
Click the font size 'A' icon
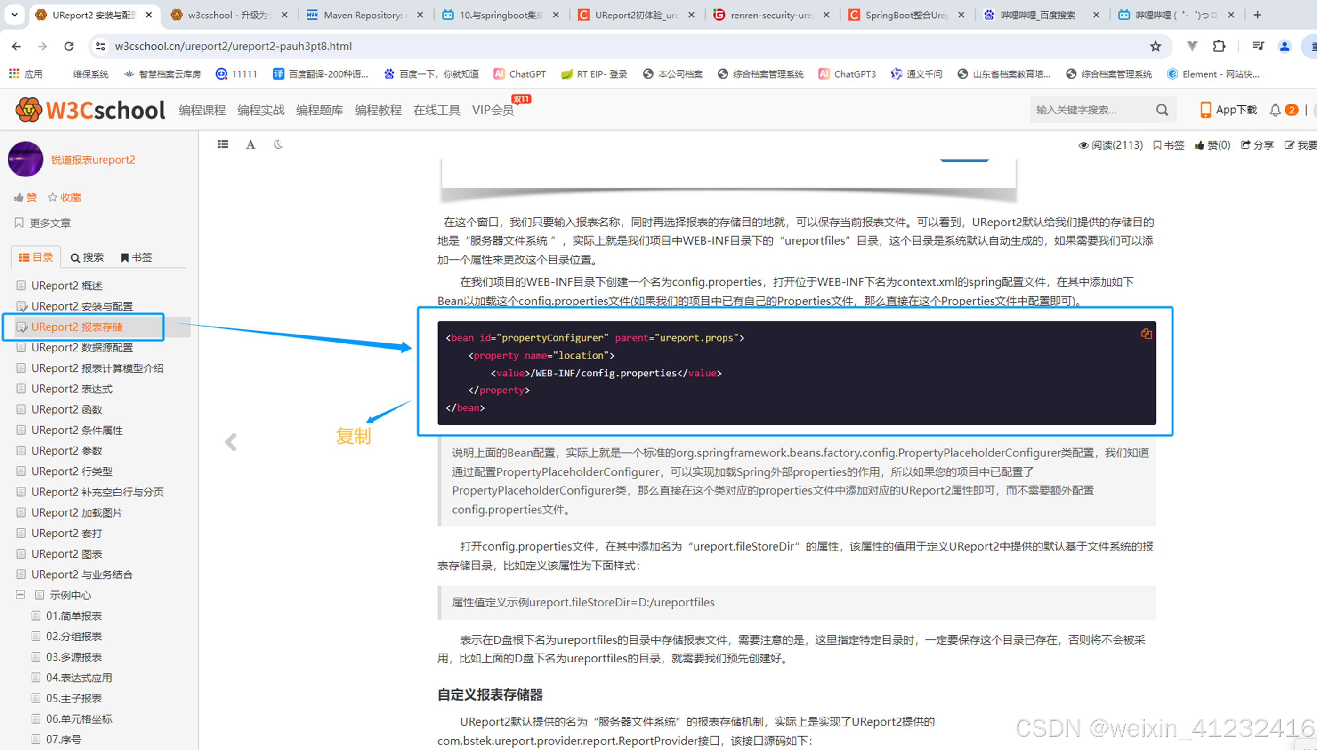[250, 145]
